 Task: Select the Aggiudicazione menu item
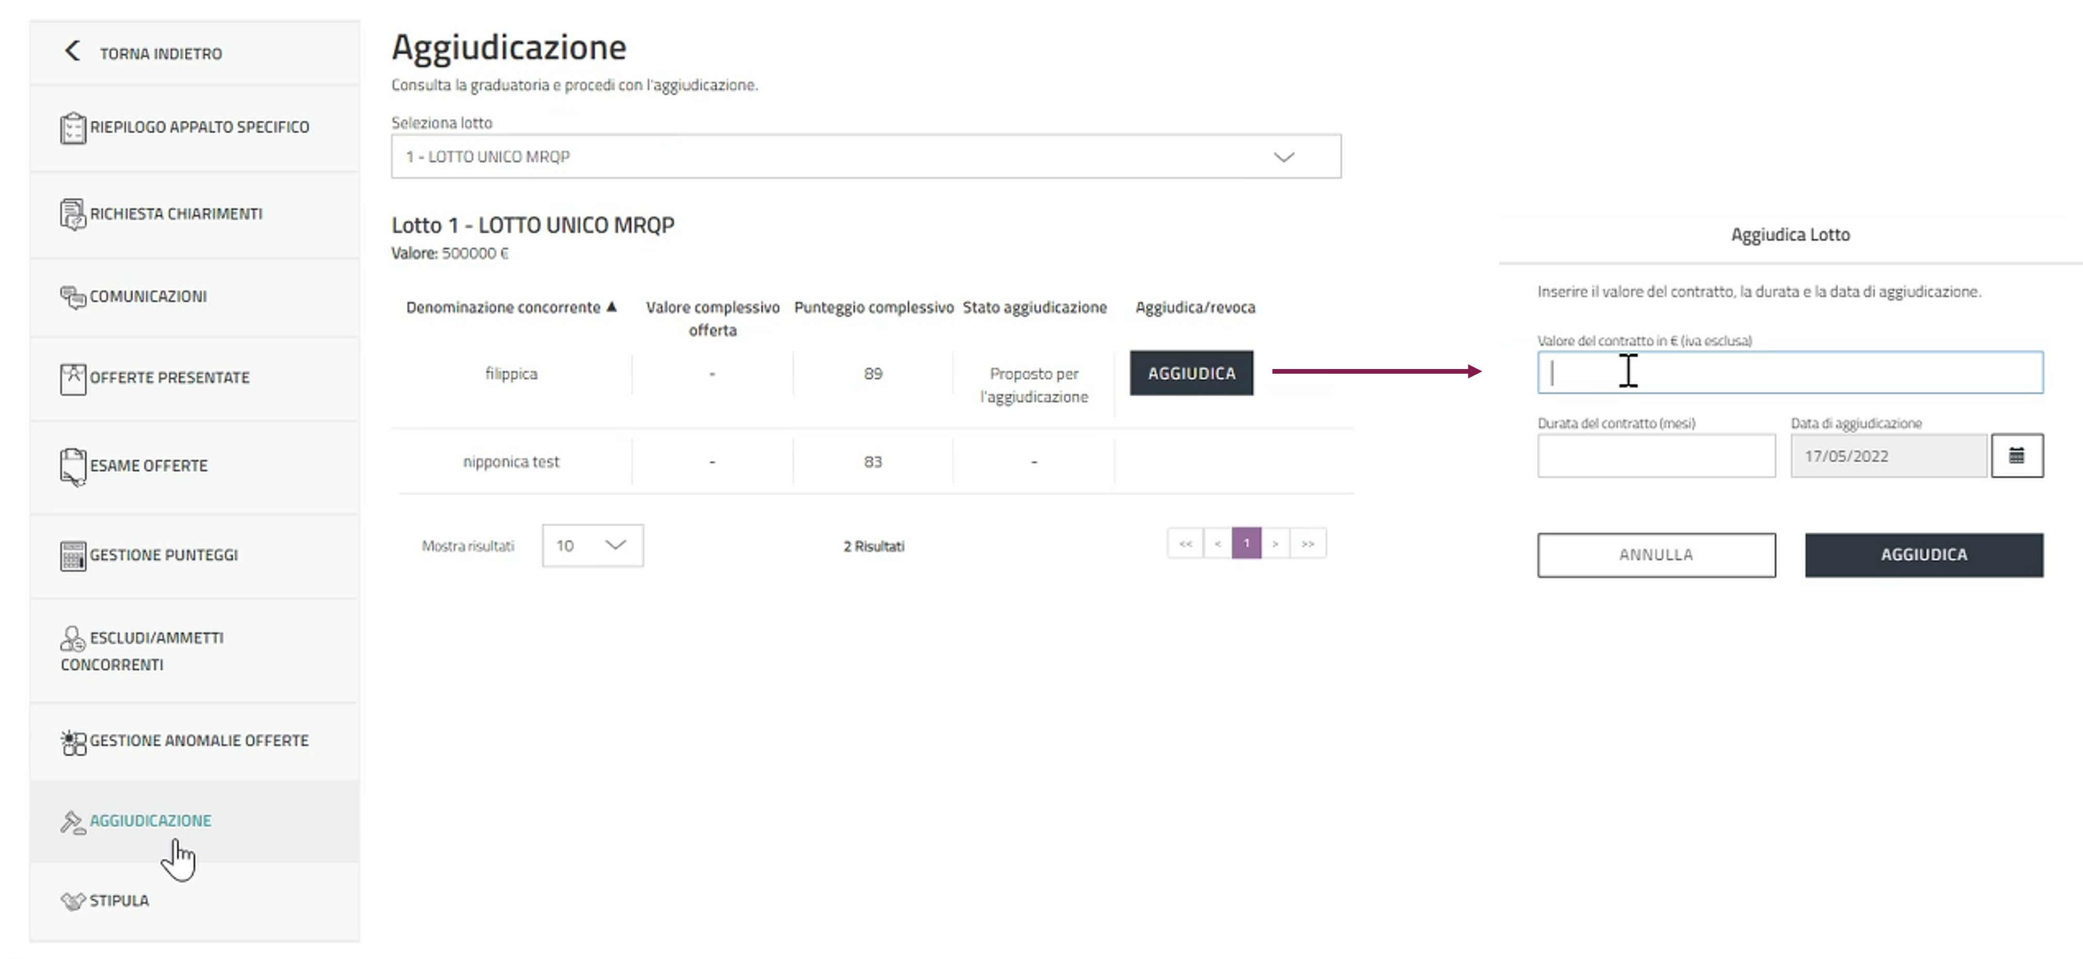click(150, 821)
